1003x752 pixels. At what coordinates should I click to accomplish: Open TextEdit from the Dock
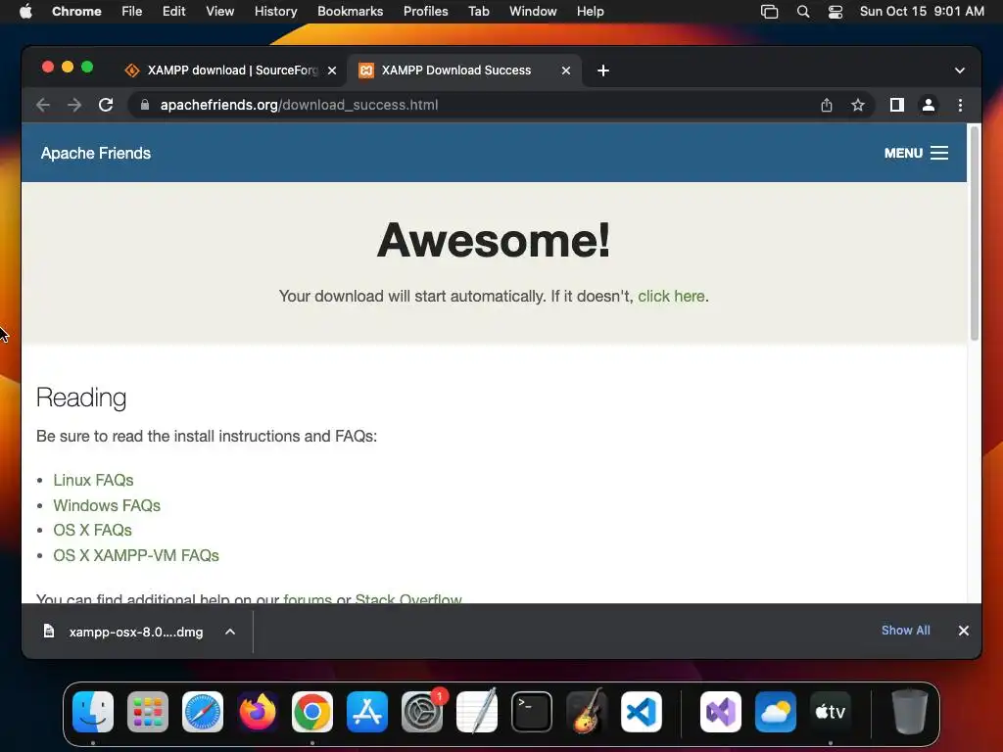tap(477, 712)
